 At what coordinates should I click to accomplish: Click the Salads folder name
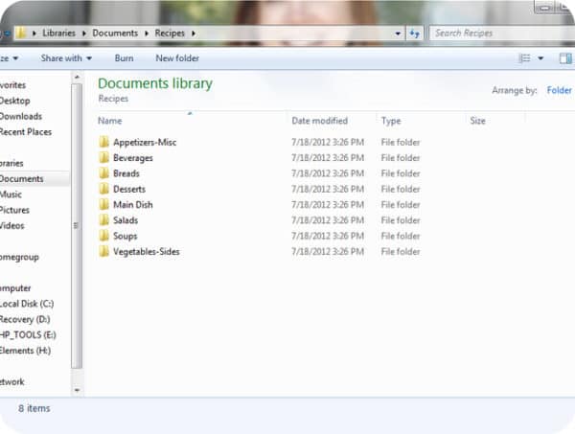126,220
